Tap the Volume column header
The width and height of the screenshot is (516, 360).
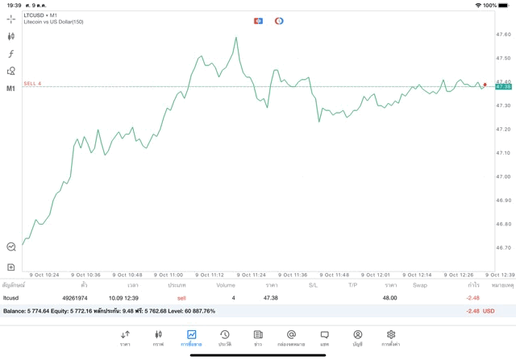point(226,285)
